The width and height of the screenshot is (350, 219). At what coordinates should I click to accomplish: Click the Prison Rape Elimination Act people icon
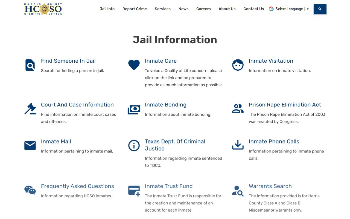point(238,109)
